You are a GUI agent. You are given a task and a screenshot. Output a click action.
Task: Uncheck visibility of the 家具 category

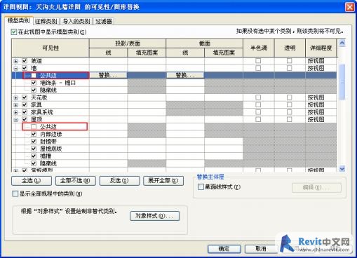click(25, 104)
